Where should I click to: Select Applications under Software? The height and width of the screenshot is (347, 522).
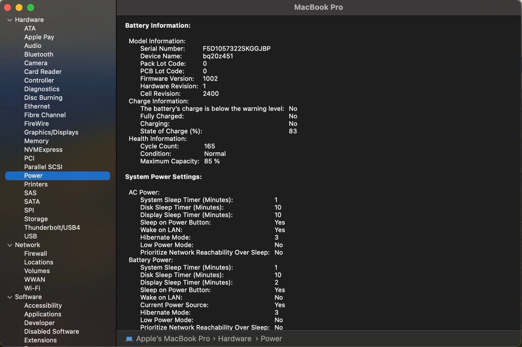pos(42,314)
